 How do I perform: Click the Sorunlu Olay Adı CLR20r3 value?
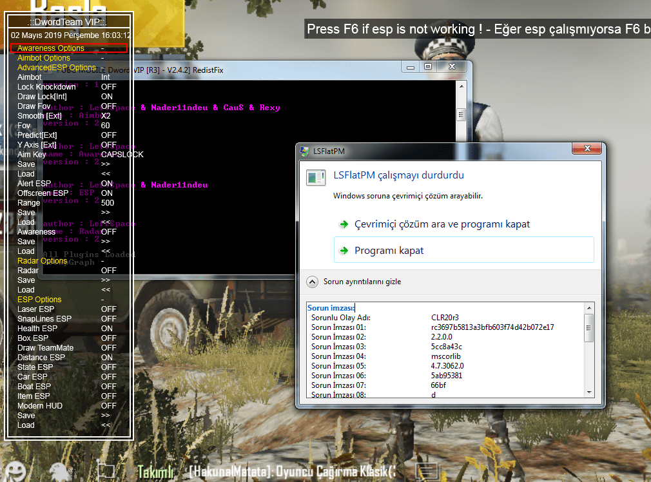pyautogui.click(x=445, y=318)
